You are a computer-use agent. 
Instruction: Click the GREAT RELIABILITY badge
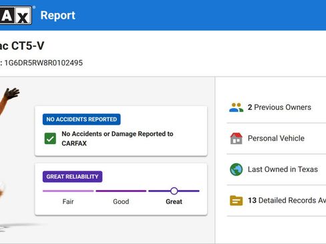(72, 177)
